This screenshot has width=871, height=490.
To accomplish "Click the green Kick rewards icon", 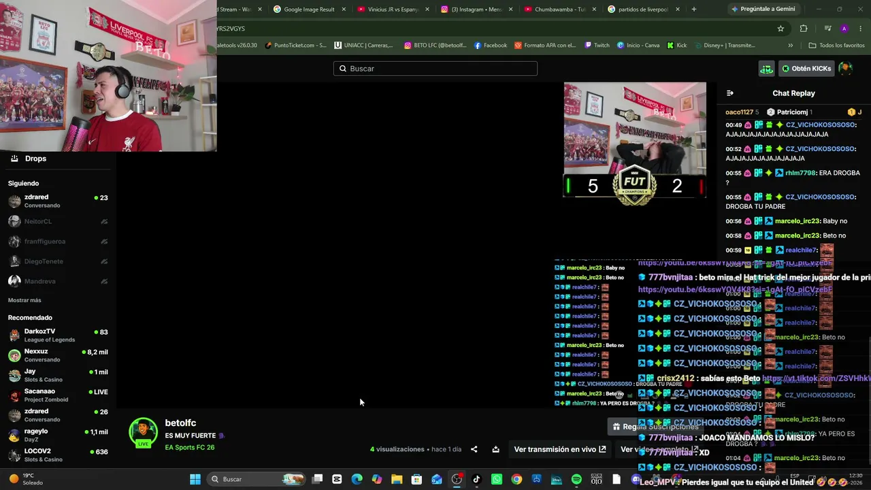I will tap(767, 69).
